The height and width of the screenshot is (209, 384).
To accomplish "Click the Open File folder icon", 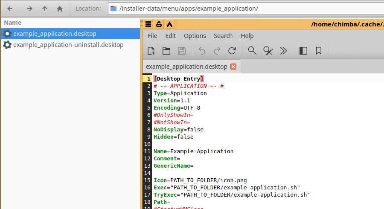I will (166, 51).
